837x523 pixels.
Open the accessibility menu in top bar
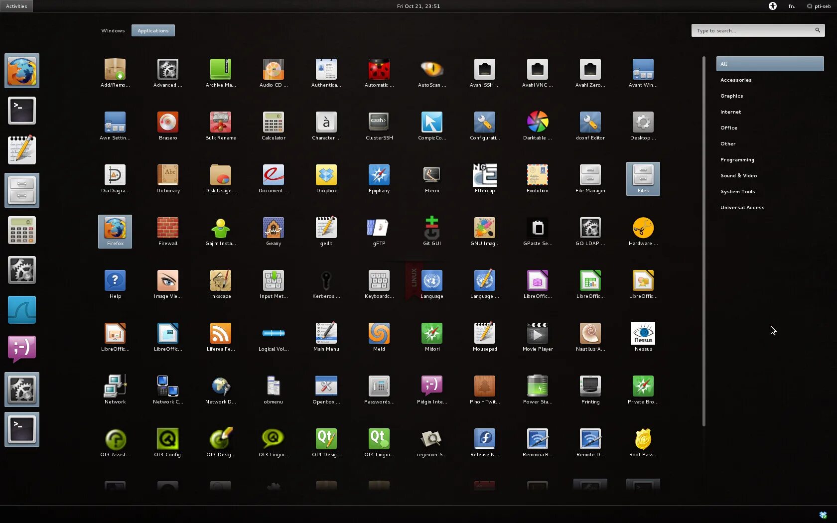coord(772,6)
